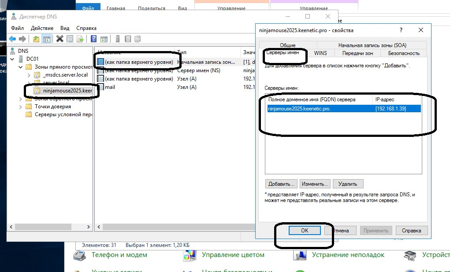Viewport: 450px width, 272px height.
Task: Click left arrow of tree horizontal scrollbar
Action: (11, 227)
